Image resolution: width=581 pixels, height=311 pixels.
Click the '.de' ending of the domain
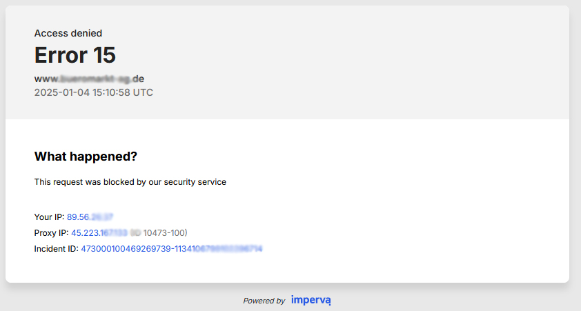pos(138,79)
